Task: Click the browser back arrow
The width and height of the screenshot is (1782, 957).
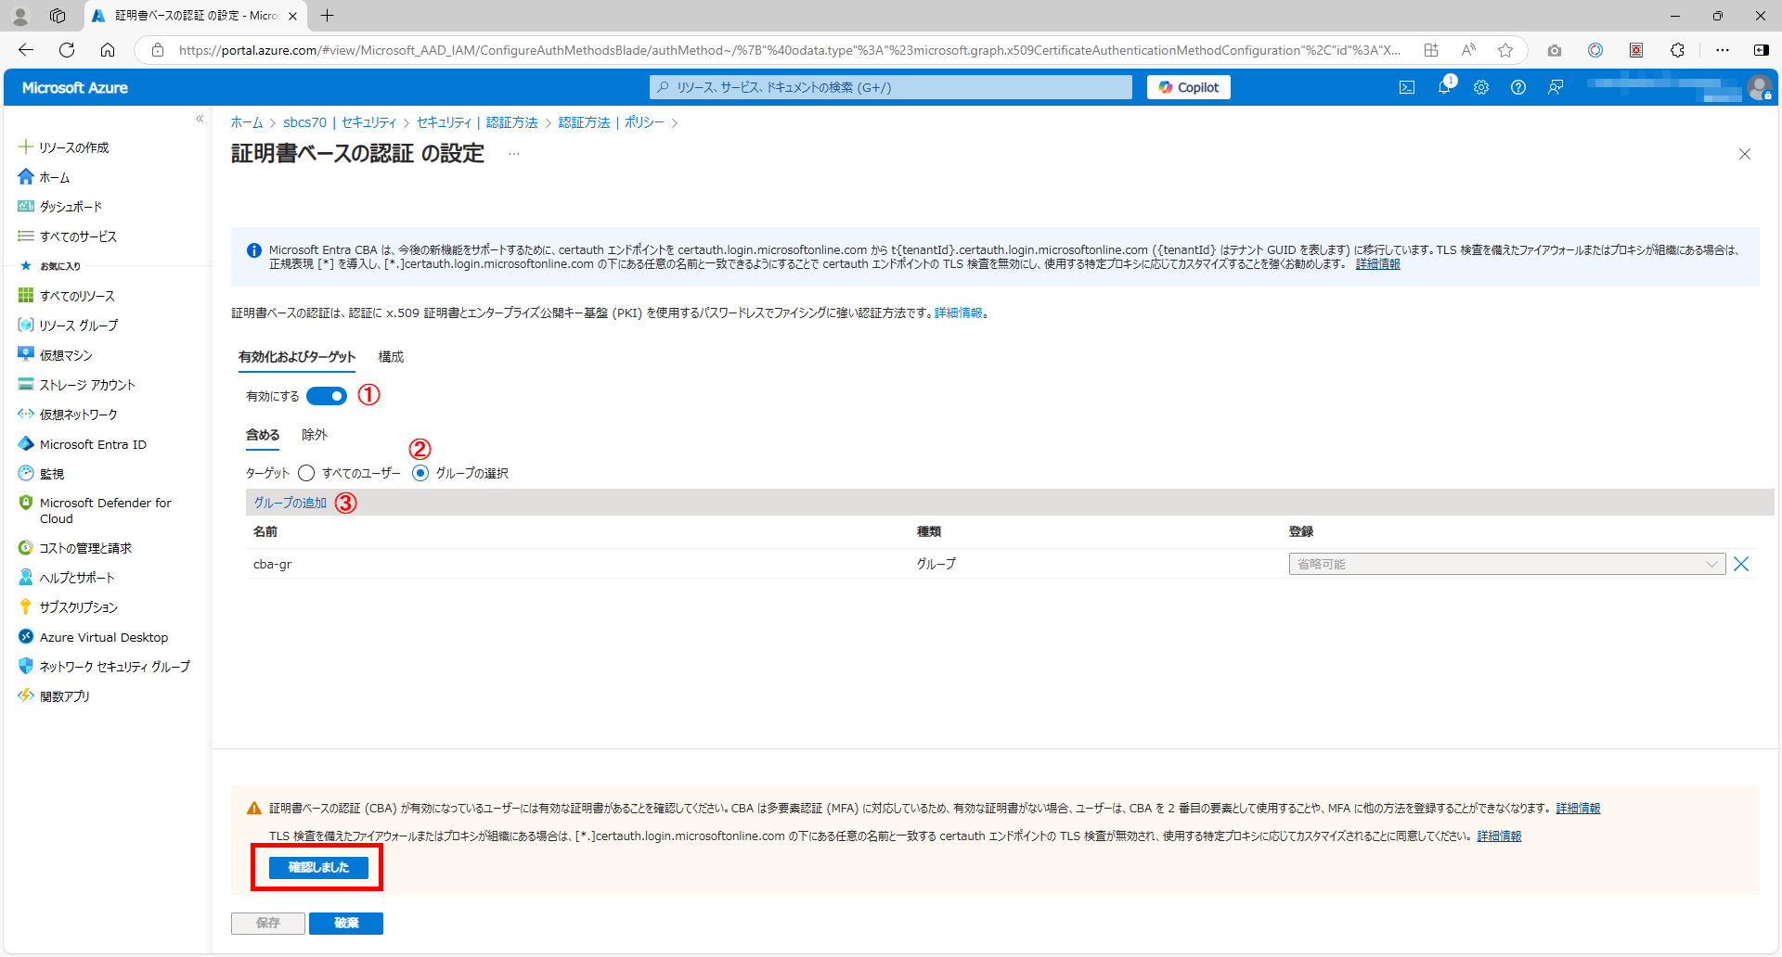Action: coord(26,50)
